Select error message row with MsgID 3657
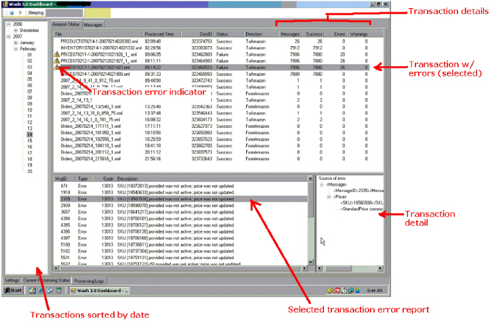This screenshot has width=490, height=324. 181,212
